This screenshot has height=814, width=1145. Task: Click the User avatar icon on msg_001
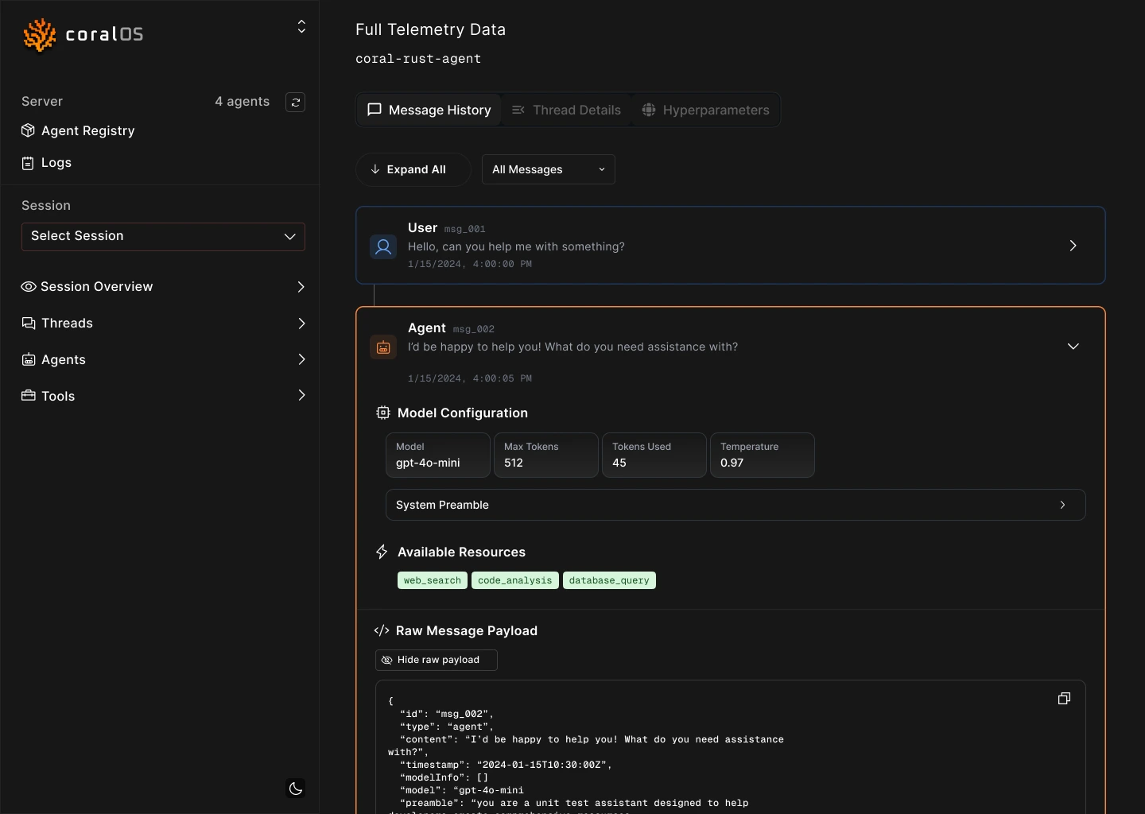[383, 246]
